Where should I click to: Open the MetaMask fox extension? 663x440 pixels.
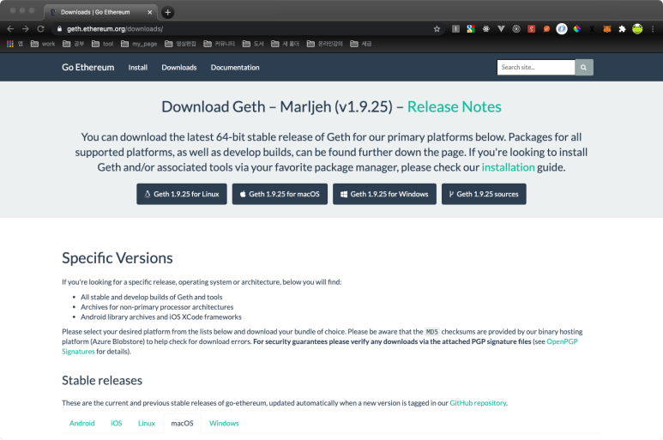(x=606, y=29)
